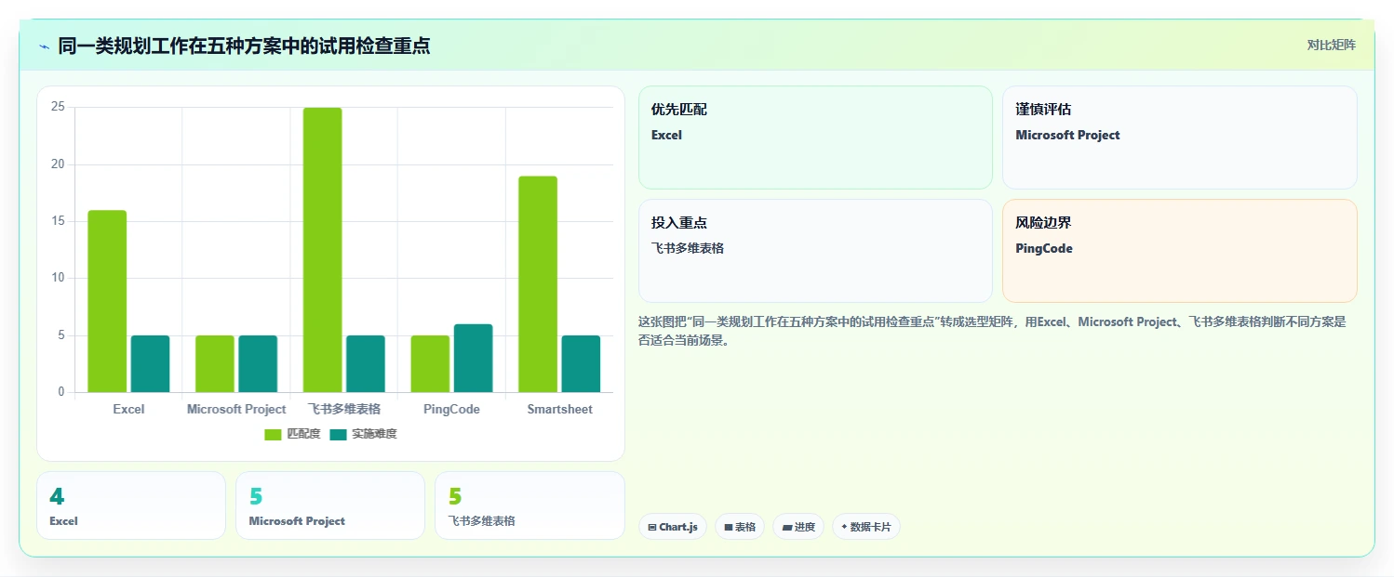Screen dimensions: 1394x577
Task: Click the stat card showing 4 Excel
Action: coord(131,505)
